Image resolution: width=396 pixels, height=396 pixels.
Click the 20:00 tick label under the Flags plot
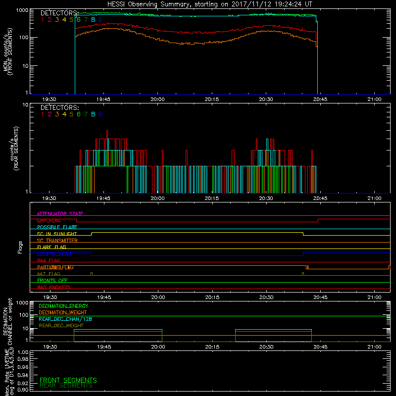(x=158, y=297)
